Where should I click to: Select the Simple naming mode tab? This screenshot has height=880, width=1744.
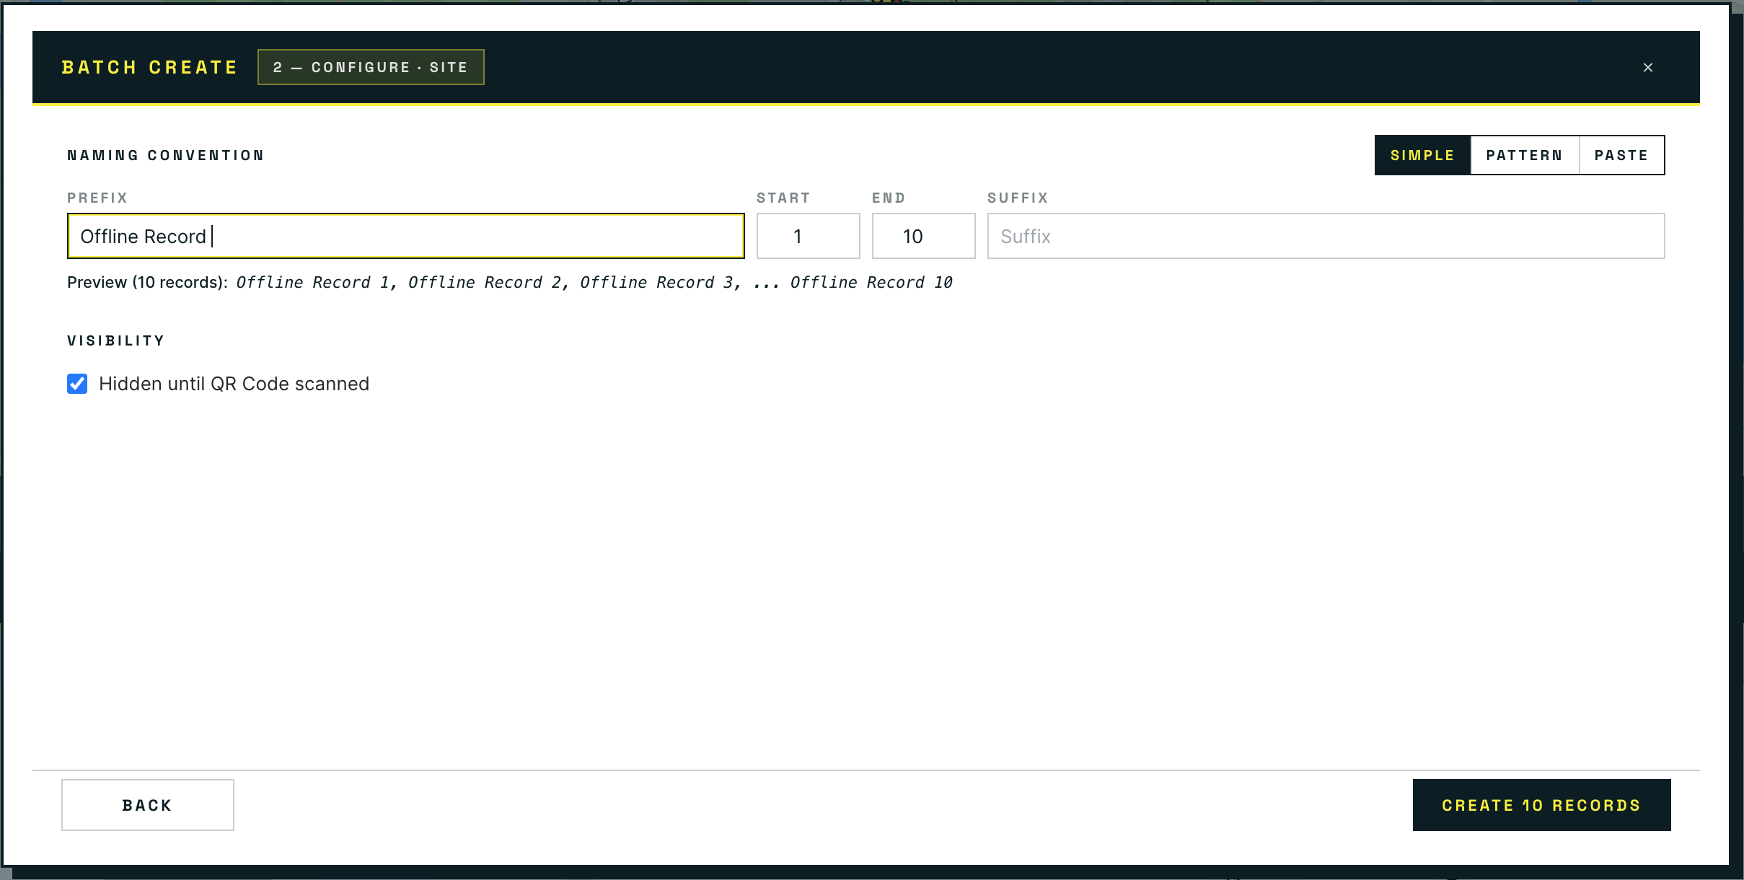coord(1422,155)
